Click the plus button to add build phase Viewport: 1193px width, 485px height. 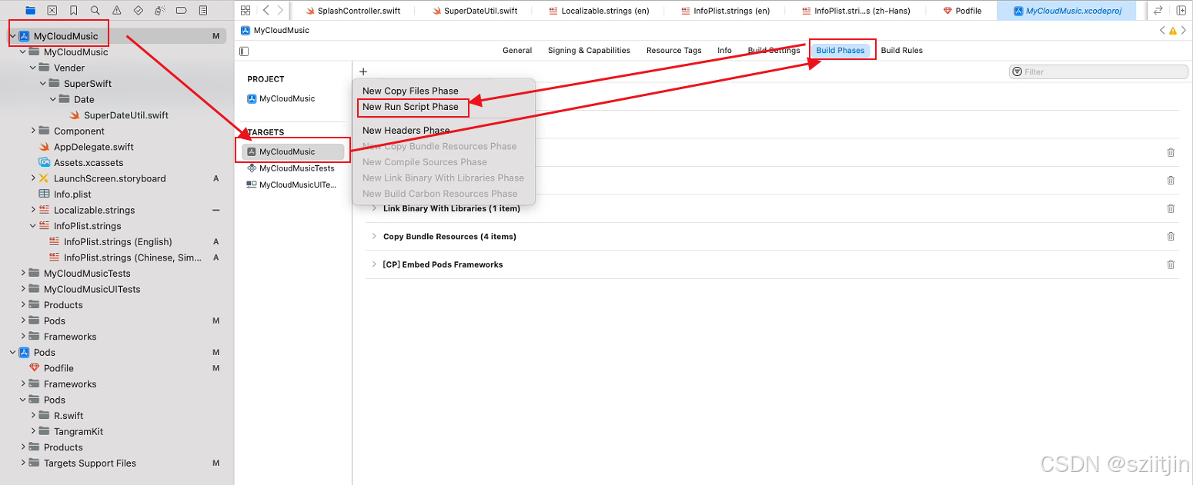tap(363, 71)
